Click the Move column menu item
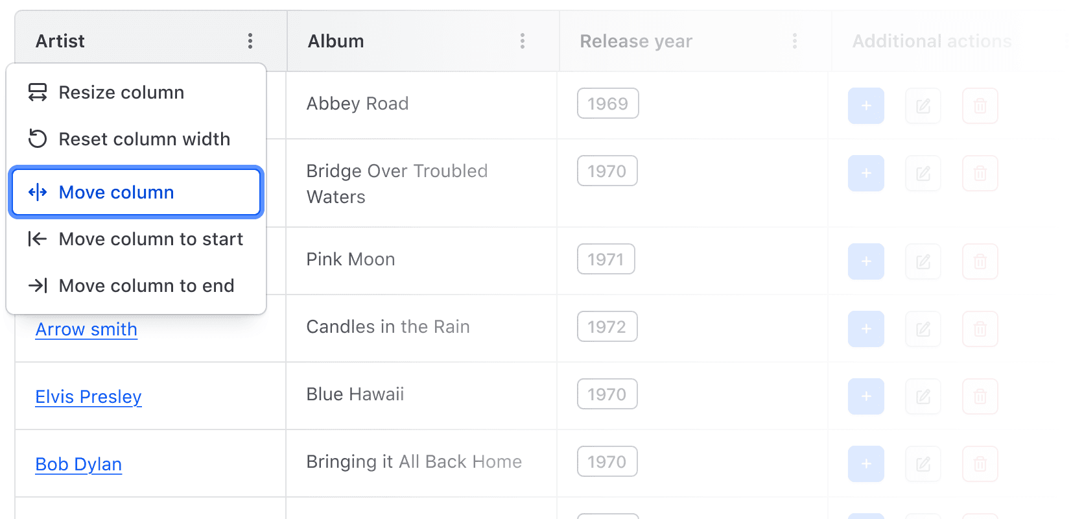 [117, 193]
